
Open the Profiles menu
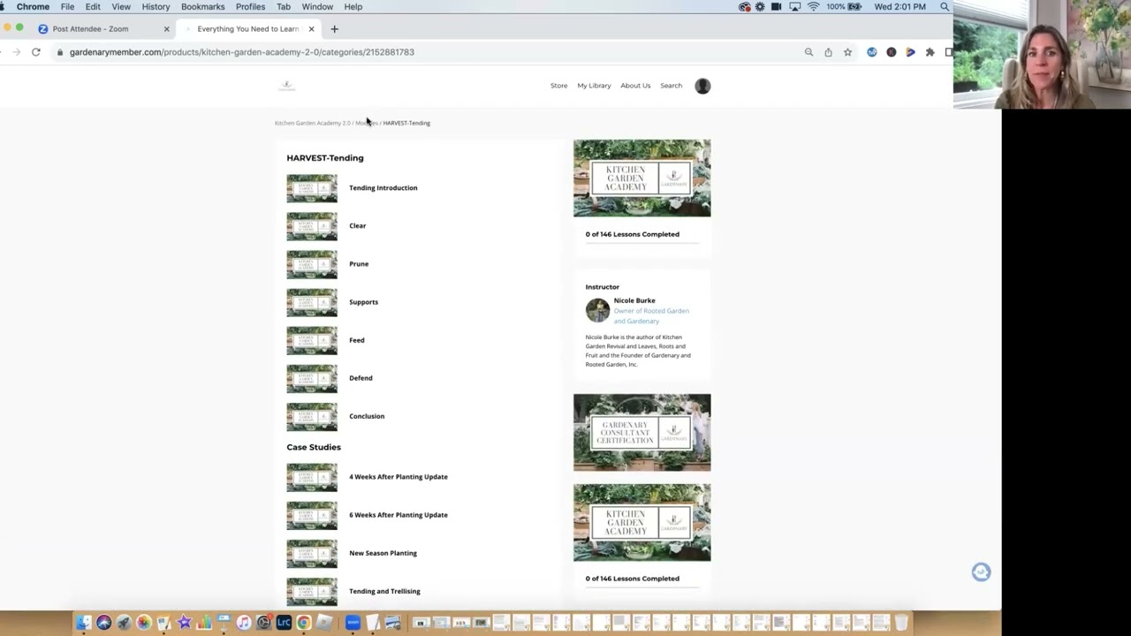tap(250, 6)
